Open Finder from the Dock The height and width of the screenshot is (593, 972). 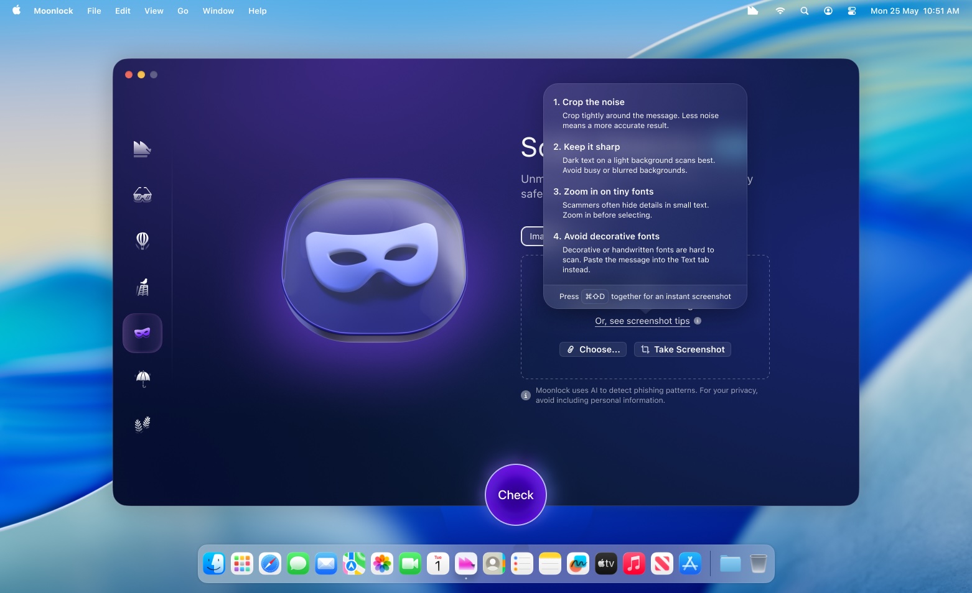214,564
